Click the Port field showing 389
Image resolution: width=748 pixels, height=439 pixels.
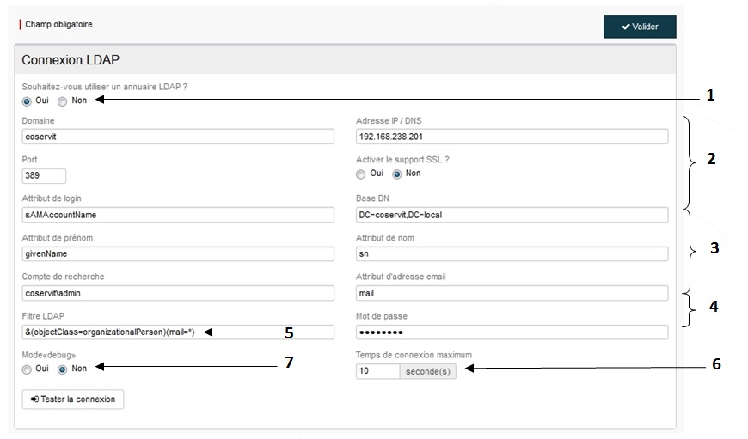[44, 175]
